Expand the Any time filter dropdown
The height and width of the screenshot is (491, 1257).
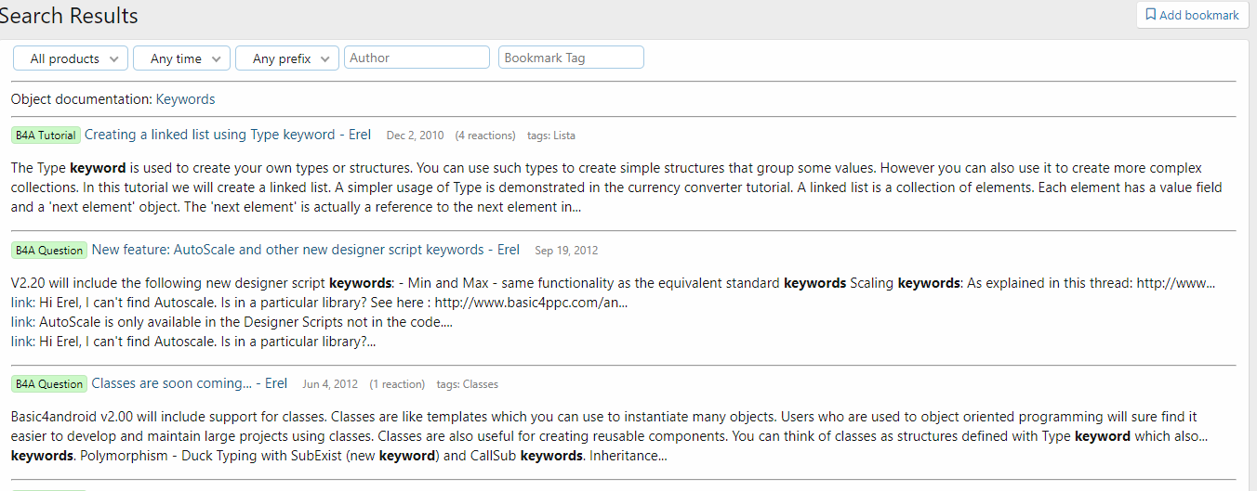coord(182,58)
